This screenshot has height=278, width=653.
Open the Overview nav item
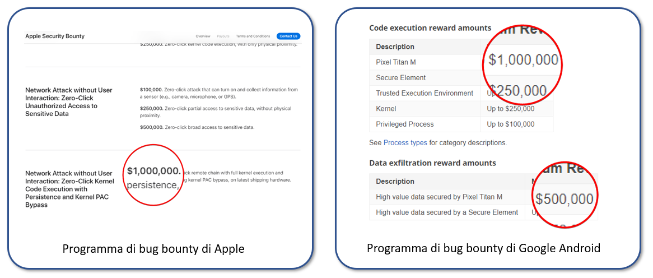point(203,36)
